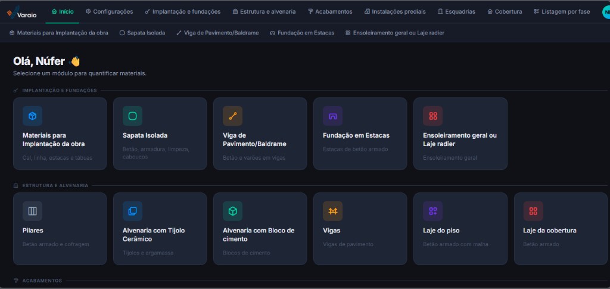The image size is (610, 289).
Task: Click blue icon on Alvenaria com Tijolo Cerâmico card
Action: (132, 211)
